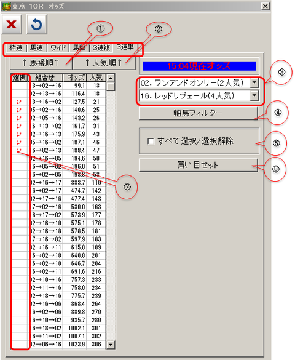
Task: Click the 選択 column header
Action: click(20, 78)
